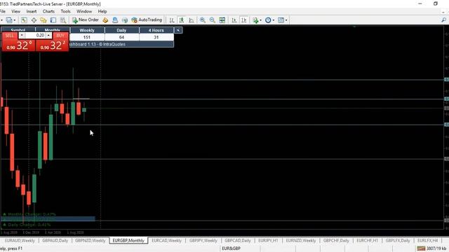Screen dimensions: 449x252
Task: Zoom in on the chart
Action: pos(203,20)
